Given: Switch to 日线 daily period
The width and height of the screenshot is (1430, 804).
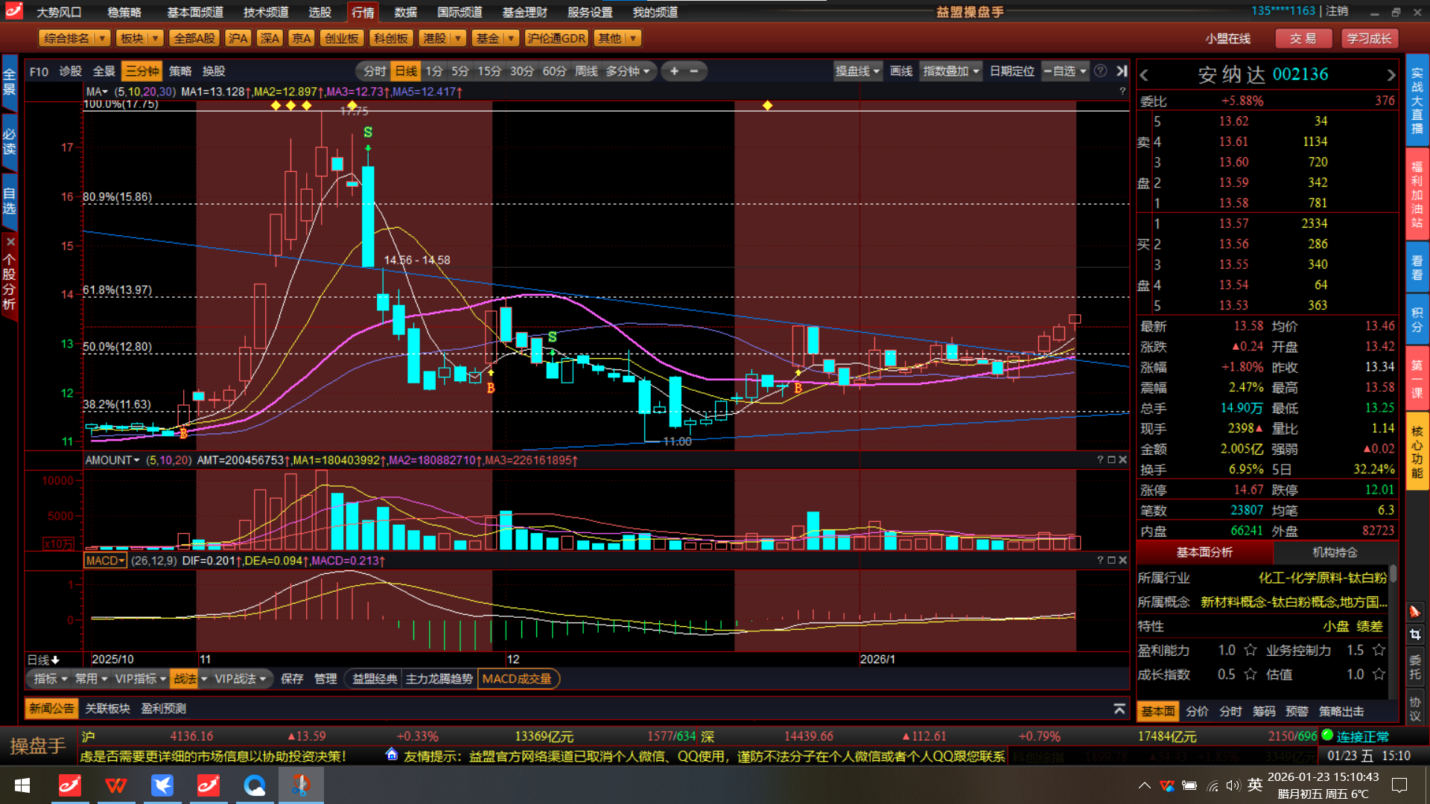Looking at the screenshot, I should pos(406,71).
